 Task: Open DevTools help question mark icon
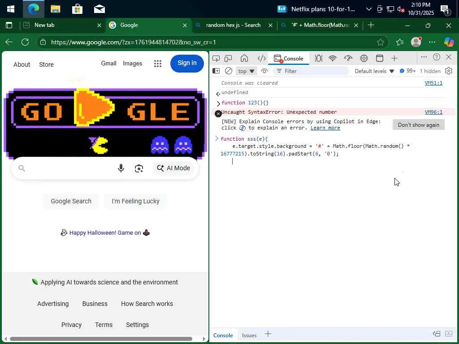click(436, 57)
